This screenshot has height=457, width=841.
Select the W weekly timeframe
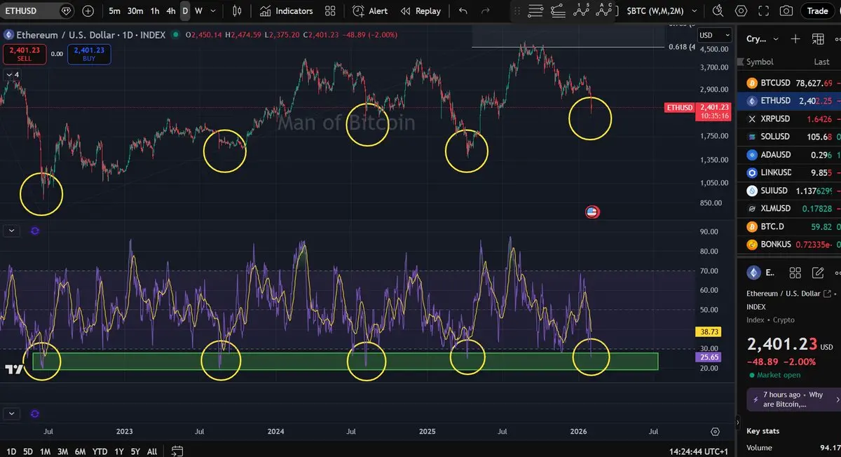[x=199, y=11]
